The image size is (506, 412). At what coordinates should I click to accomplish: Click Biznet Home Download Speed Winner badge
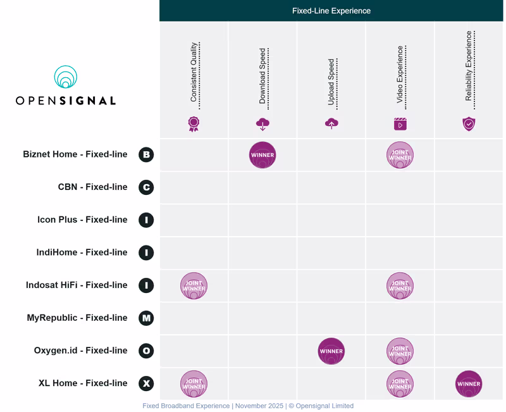click(262, 155)
